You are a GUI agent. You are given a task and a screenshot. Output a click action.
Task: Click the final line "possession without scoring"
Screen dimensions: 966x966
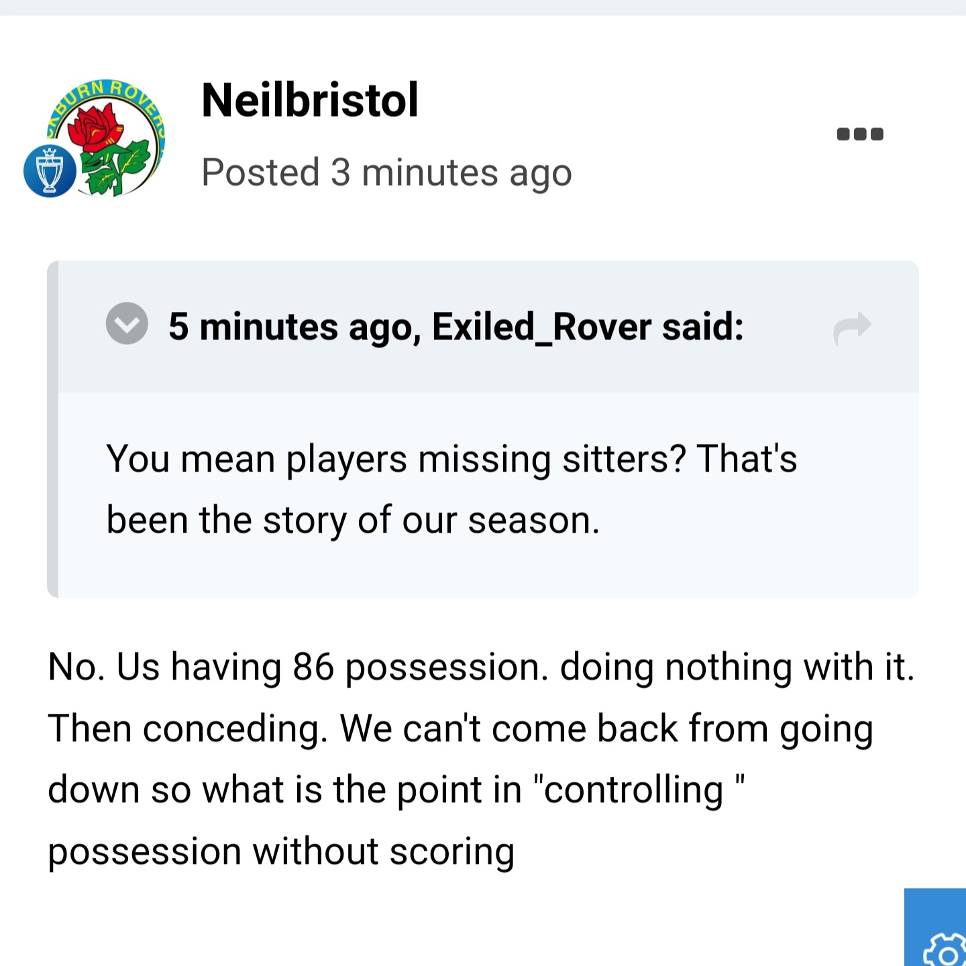tap(281, 851)
